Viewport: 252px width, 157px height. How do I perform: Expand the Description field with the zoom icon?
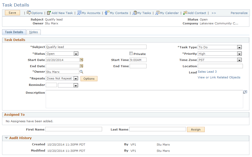coord(245,92)
